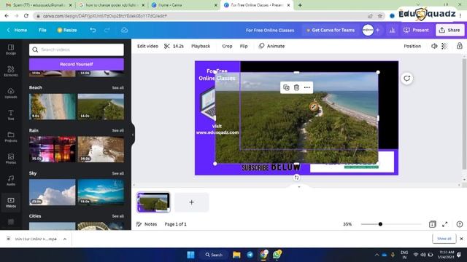Open the Windows Start menu

click(x=190, y=255)
